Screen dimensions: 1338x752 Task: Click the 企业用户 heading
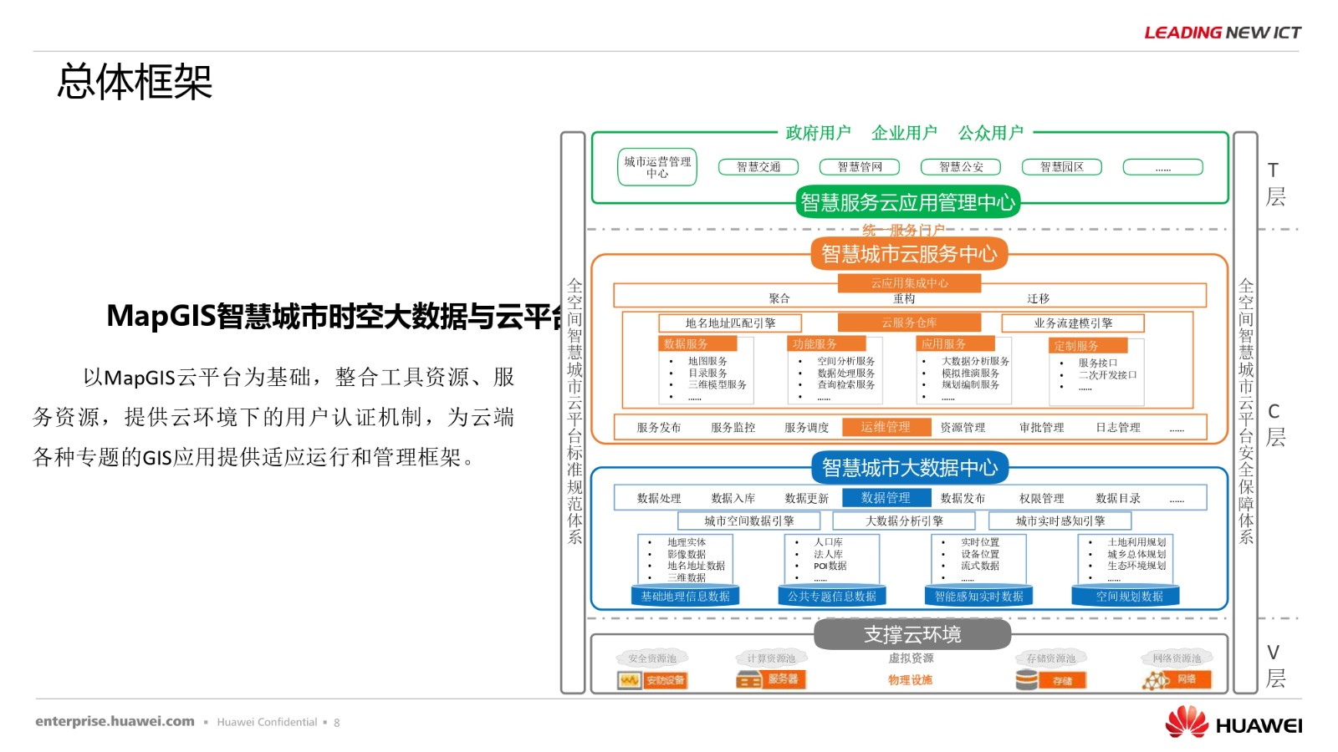(904, 133)
